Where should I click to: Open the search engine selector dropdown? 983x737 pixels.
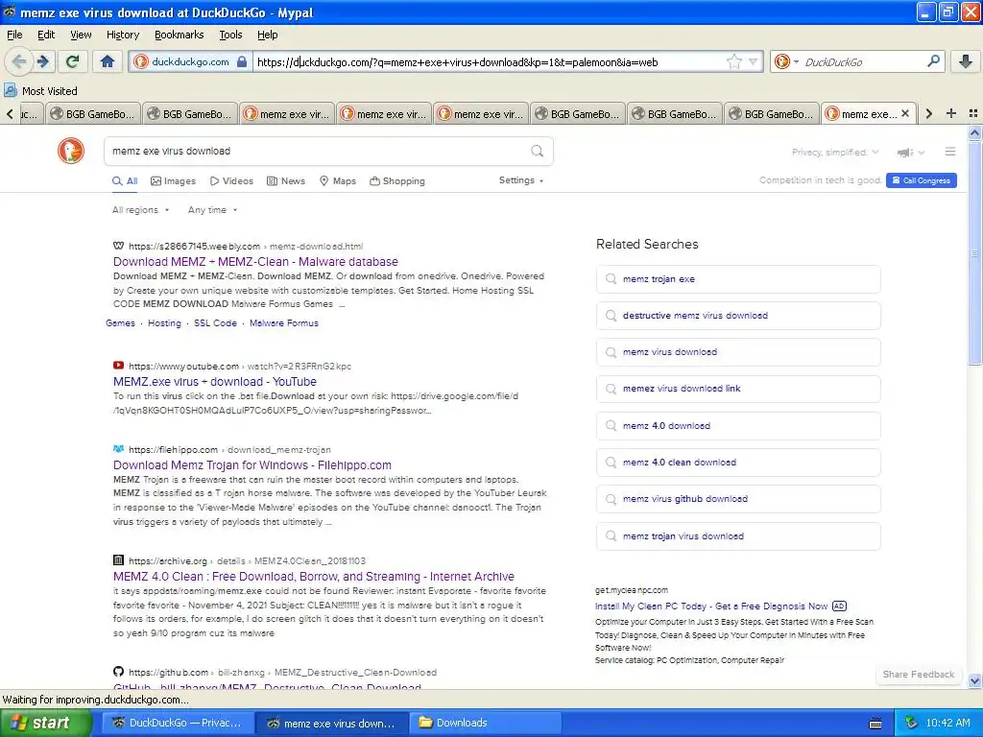click(x=785, y=61)
